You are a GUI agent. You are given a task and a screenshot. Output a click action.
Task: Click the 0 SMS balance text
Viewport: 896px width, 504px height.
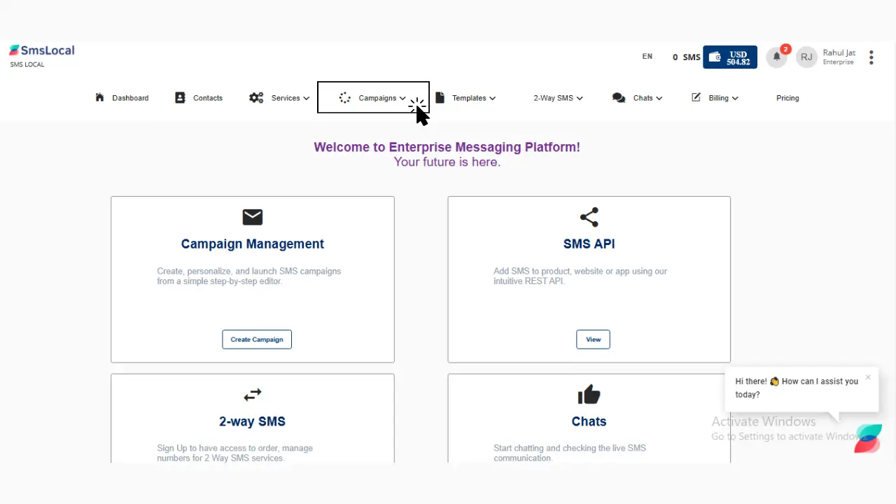tap(686, 57)
